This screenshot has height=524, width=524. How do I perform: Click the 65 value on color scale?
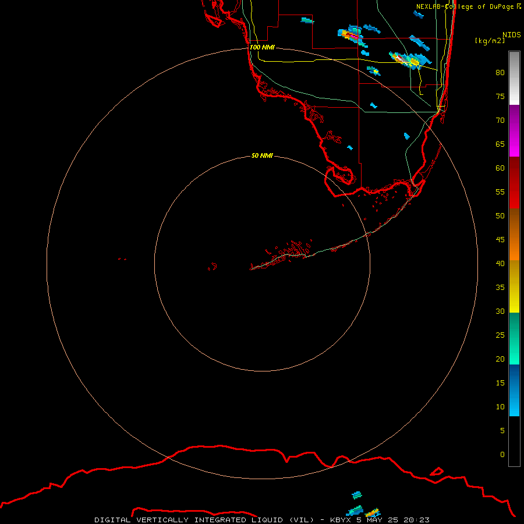500,144
